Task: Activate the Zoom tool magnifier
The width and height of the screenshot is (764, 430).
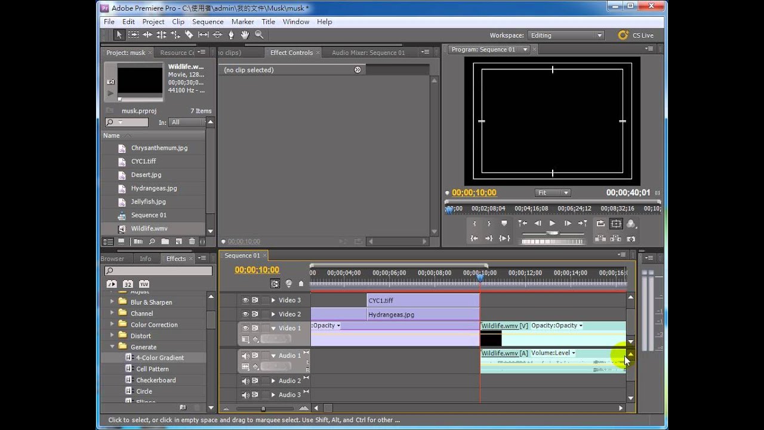Action: [259, 35]
